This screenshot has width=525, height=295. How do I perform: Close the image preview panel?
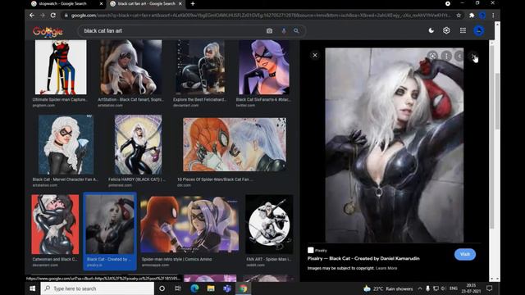tap(315, 55)
